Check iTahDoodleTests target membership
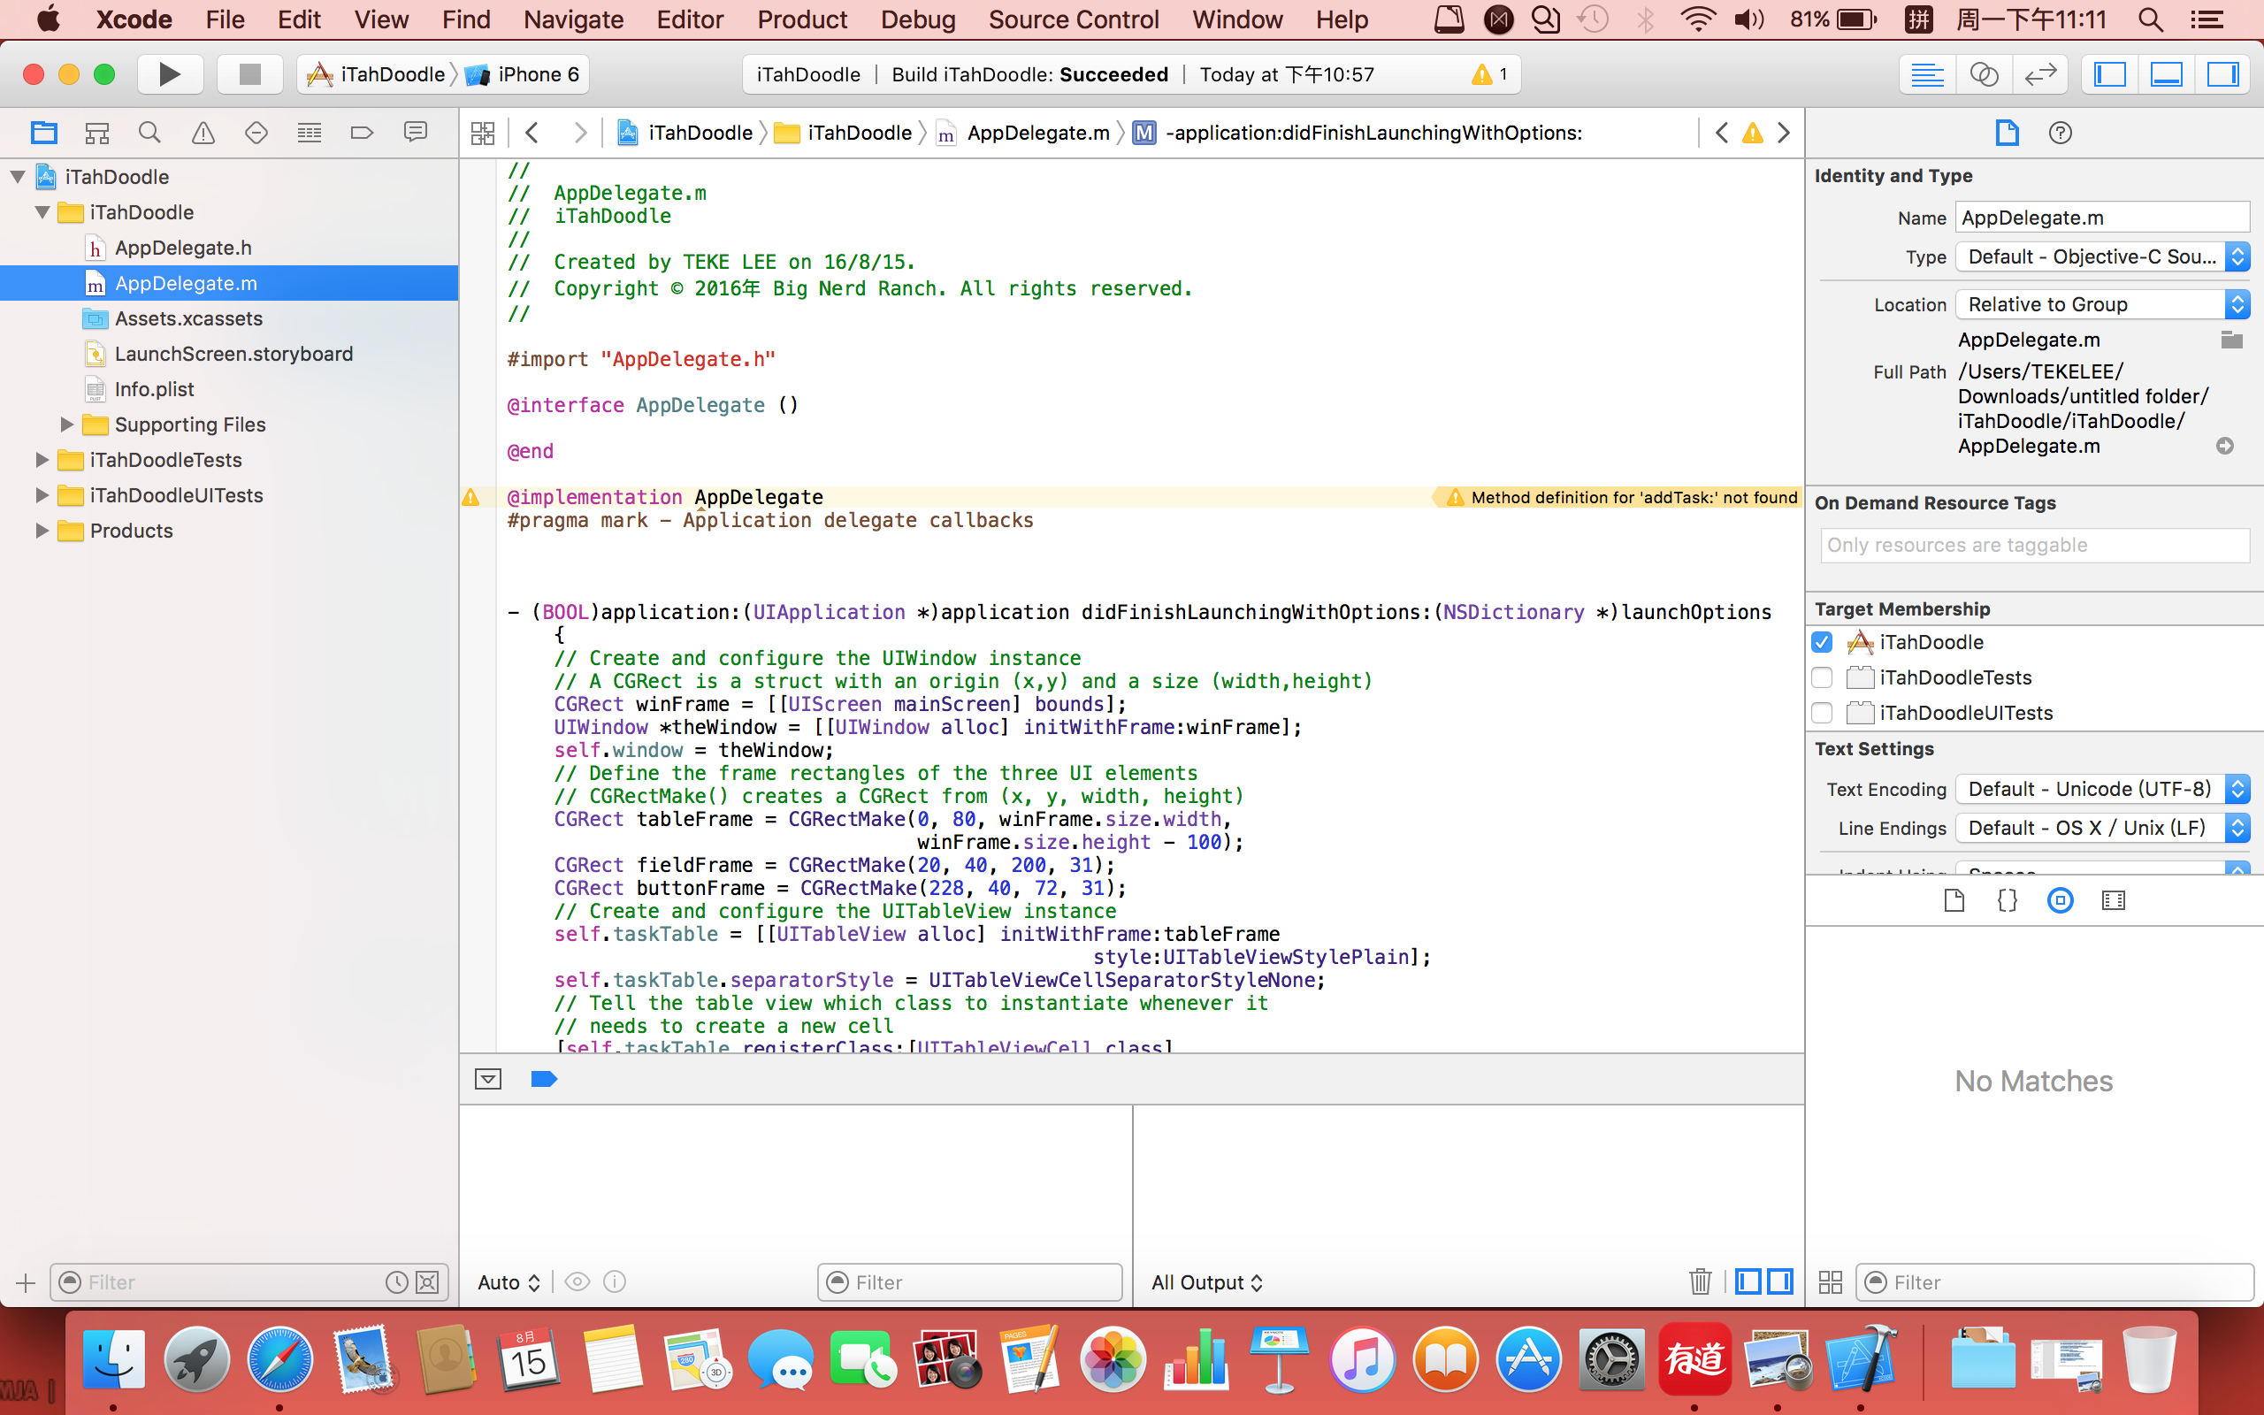Image resolution: width=2264 pixels, height=1415 pixels. coord(1822,677)
